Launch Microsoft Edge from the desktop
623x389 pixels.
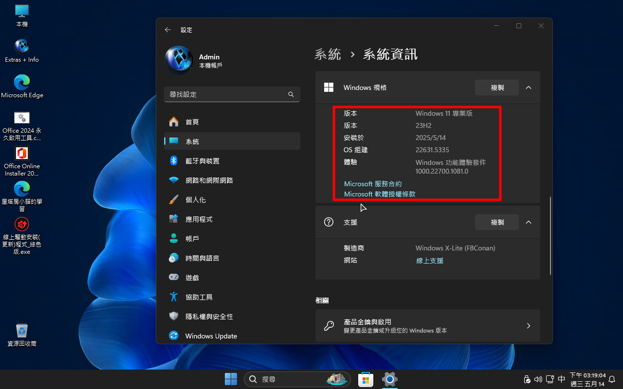22,86
